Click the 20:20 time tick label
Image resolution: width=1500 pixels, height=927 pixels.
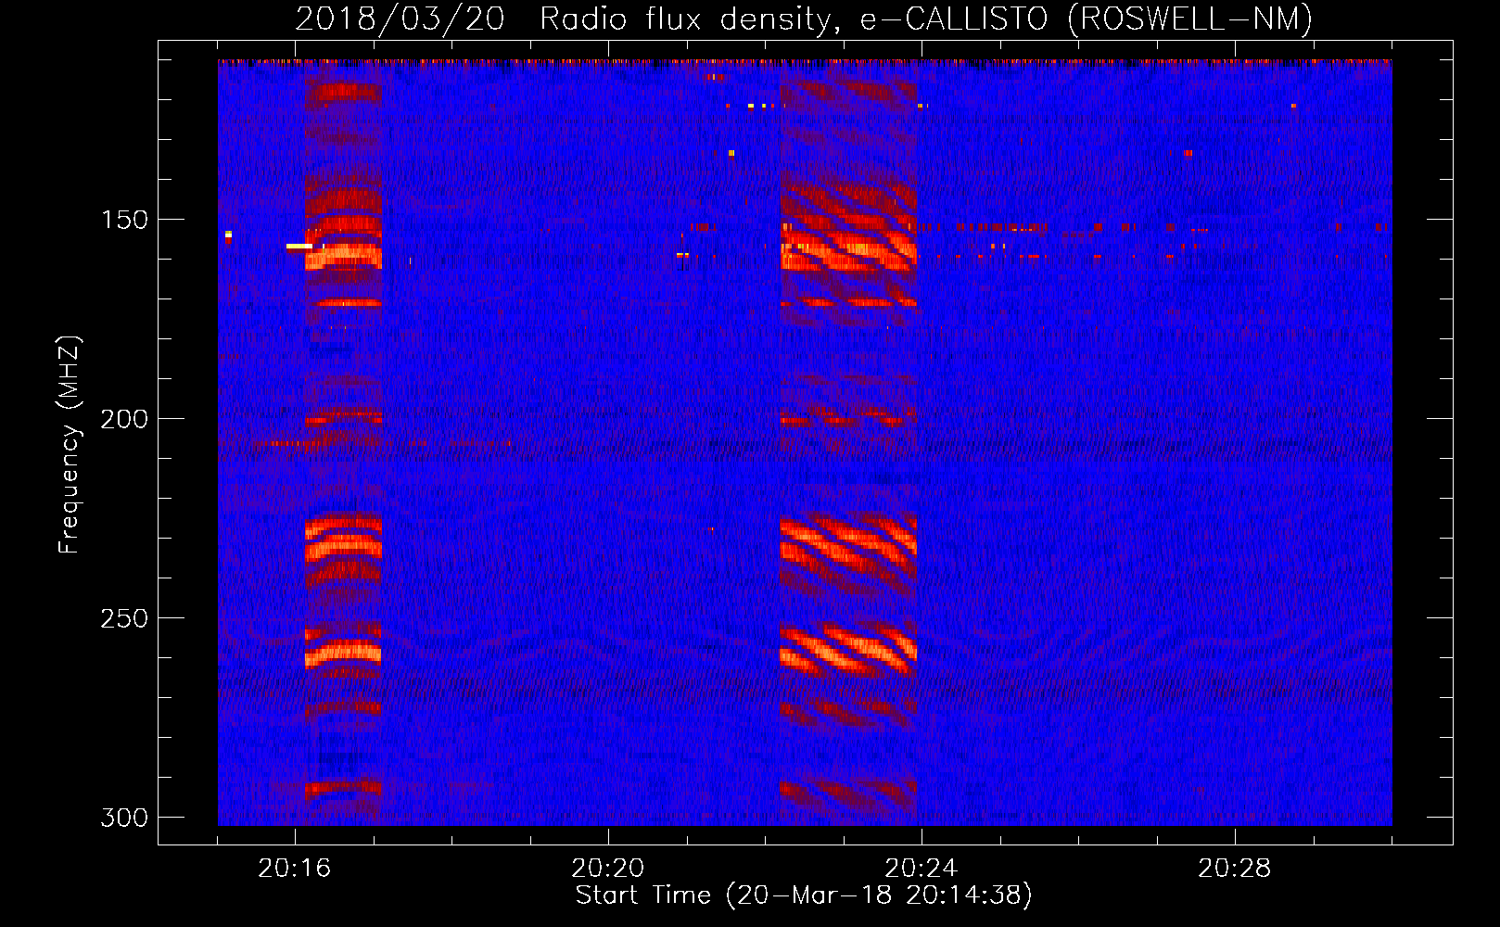608,869
